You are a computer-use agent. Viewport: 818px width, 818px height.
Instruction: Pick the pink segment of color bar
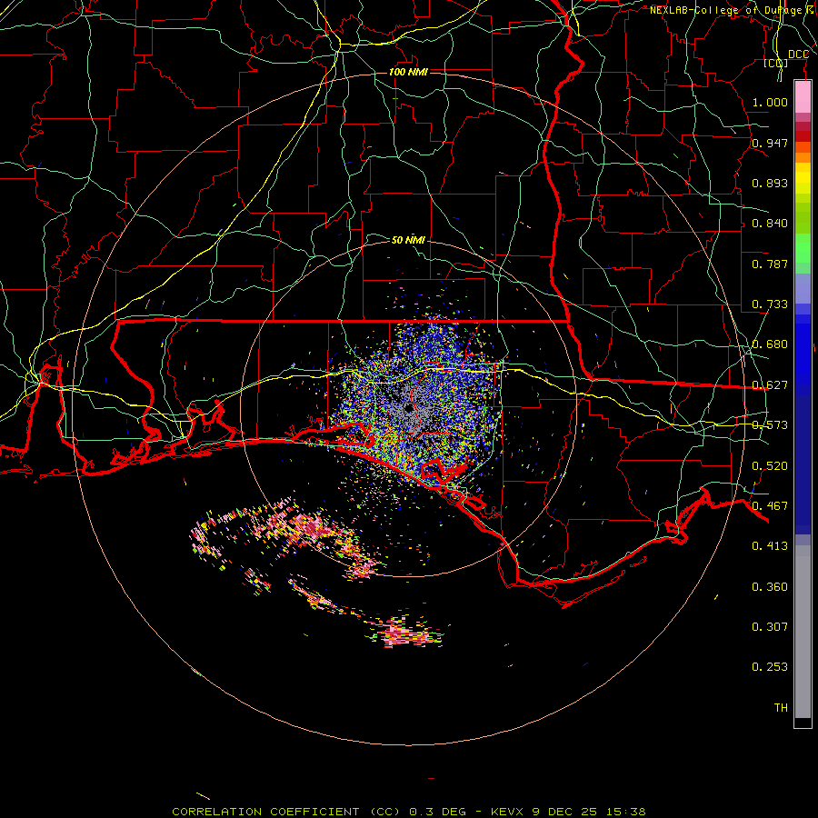click(803, 97)
